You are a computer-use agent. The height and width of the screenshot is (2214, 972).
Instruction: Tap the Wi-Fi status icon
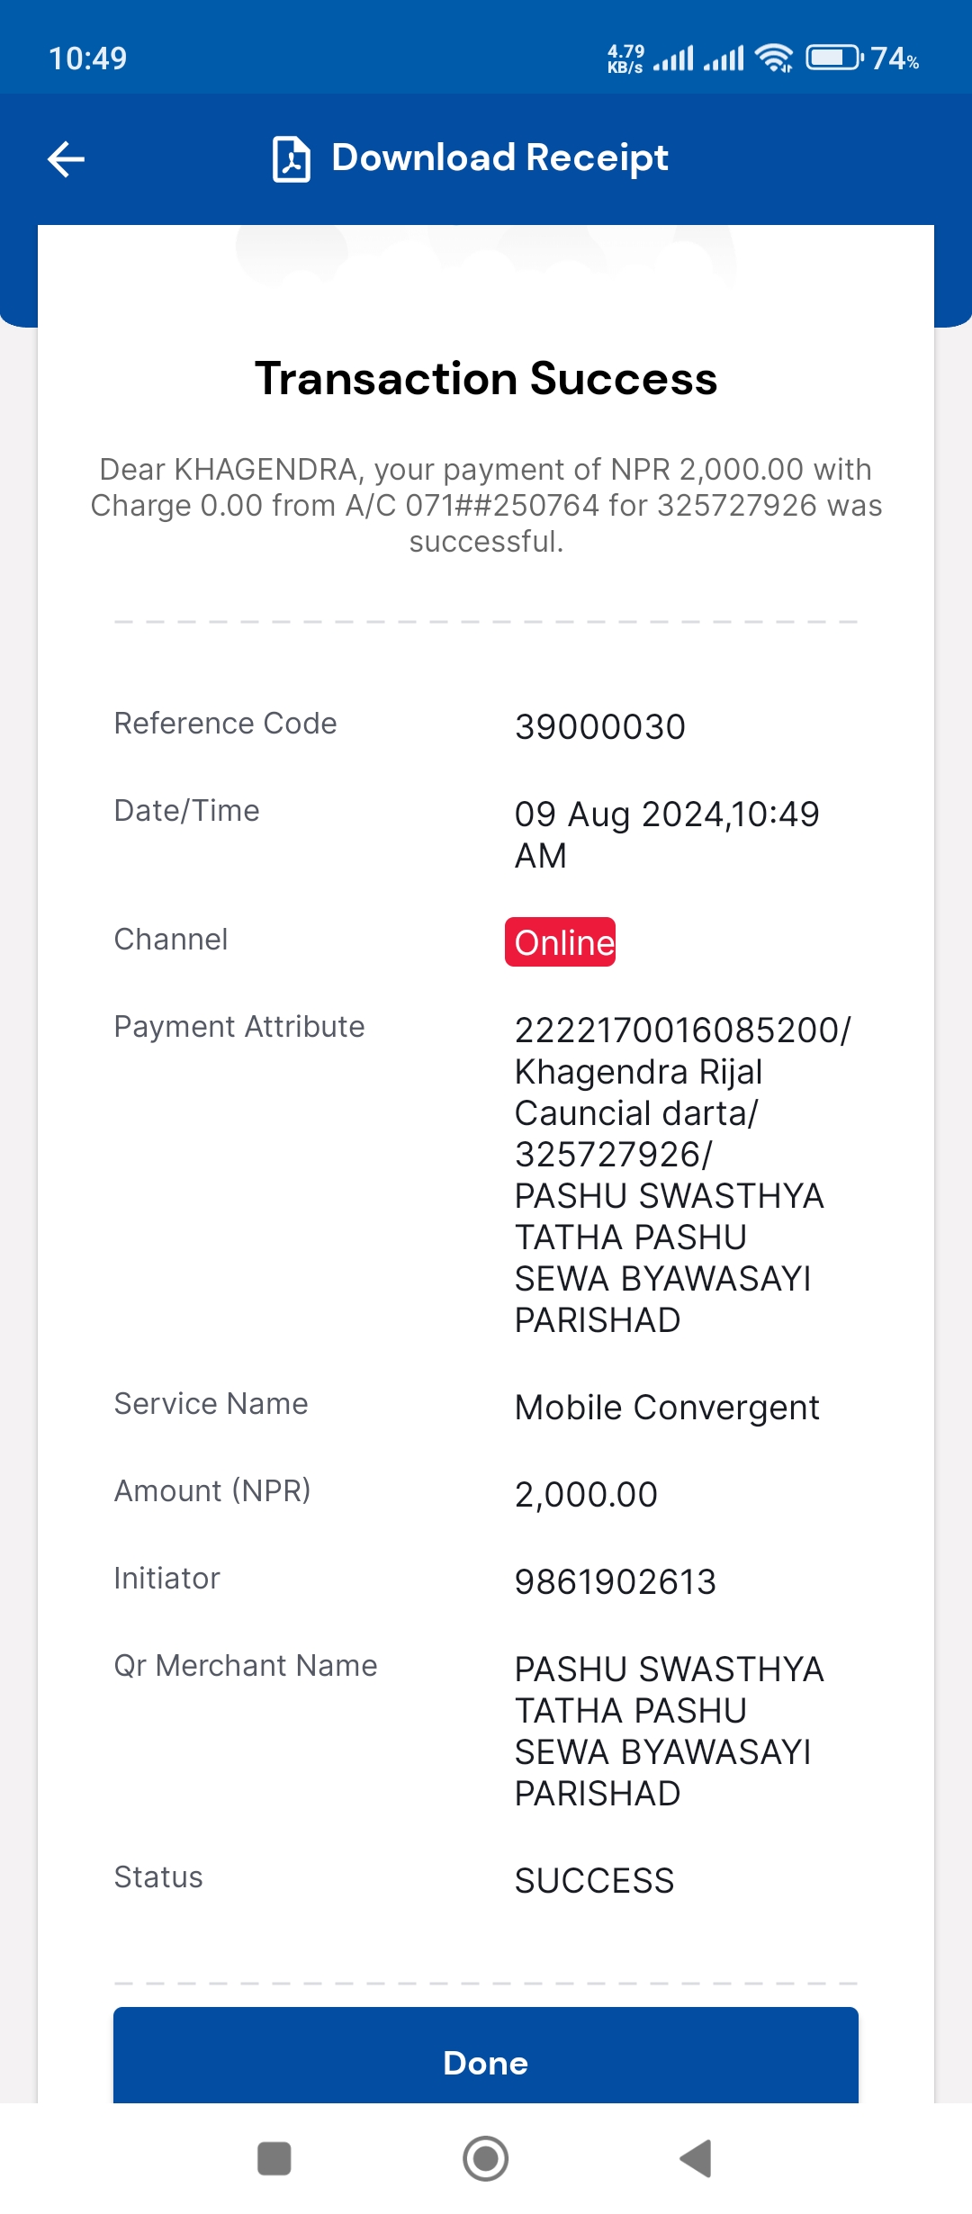774,58
